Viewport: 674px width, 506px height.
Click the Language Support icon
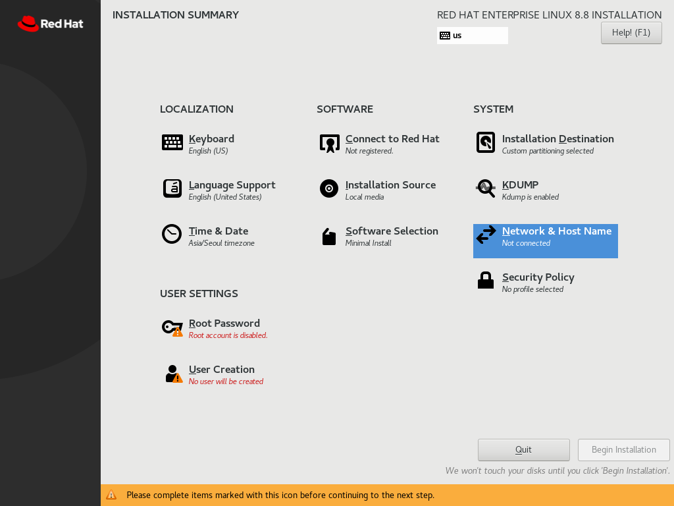[x=172, y=188]
